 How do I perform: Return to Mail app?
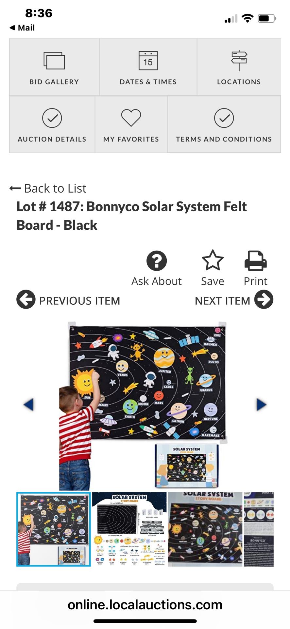coord(22,28)
